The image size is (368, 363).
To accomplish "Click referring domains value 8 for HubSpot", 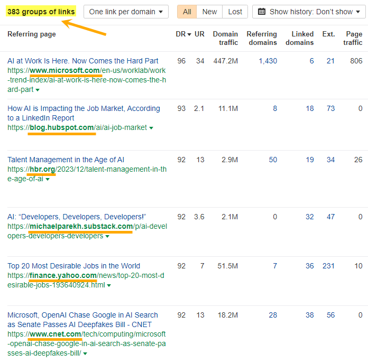I will (275, 108).
